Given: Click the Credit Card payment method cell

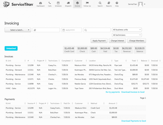Looking at the screenshot, I should pos(95,108).
